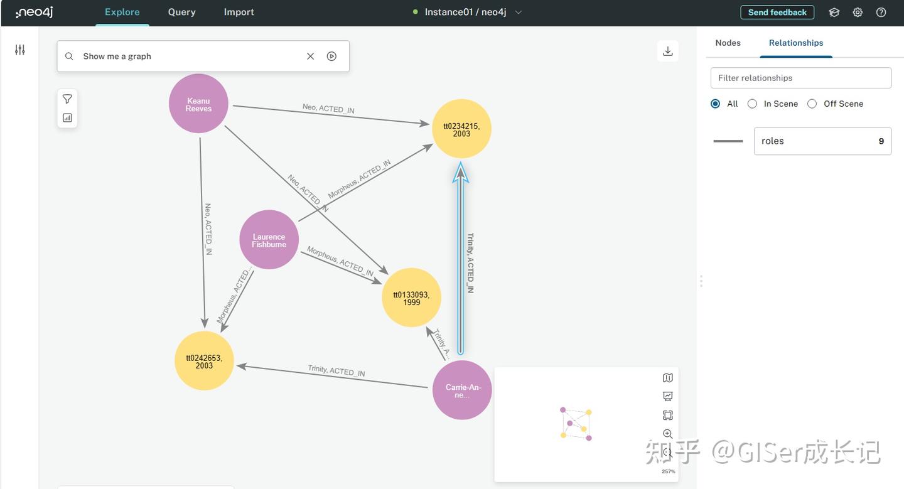Open the graph perspective sidebar panel
The image size is (904, 489).
click(19, 49)
